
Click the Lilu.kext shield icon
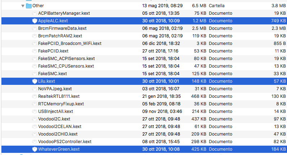click(35, 81)
